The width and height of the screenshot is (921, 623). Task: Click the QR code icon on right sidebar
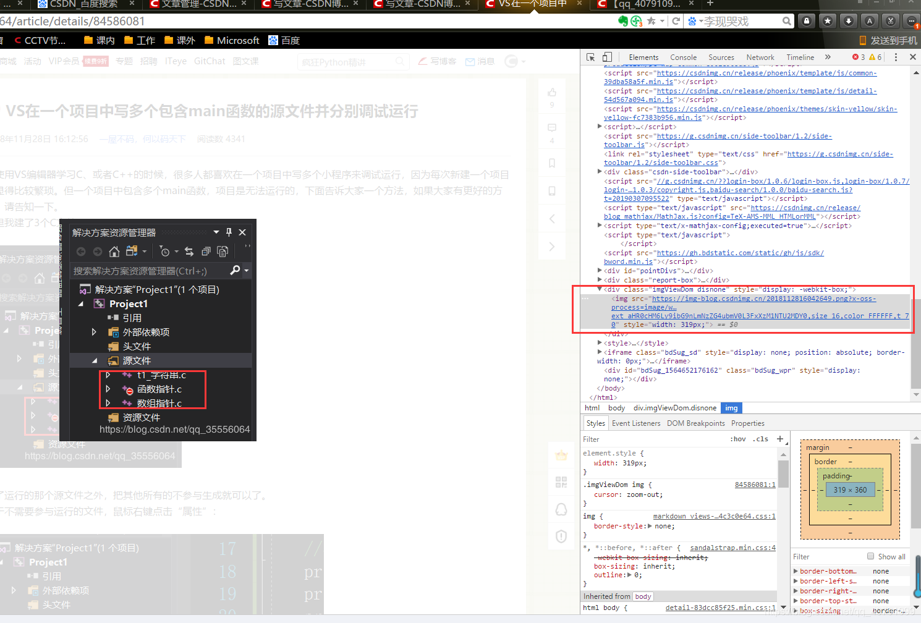tap(561, 482)
